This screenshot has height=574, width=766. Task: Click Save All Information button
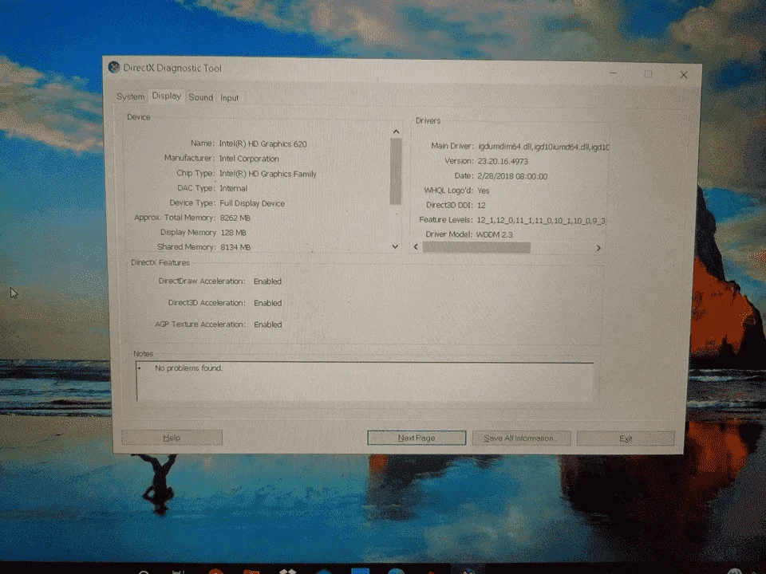(x=521, y=438)
